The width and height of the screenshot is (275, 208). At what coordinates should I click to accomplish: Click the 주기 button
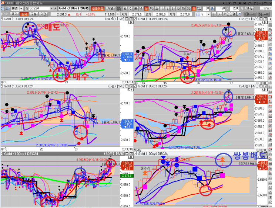tap(14, 14)
